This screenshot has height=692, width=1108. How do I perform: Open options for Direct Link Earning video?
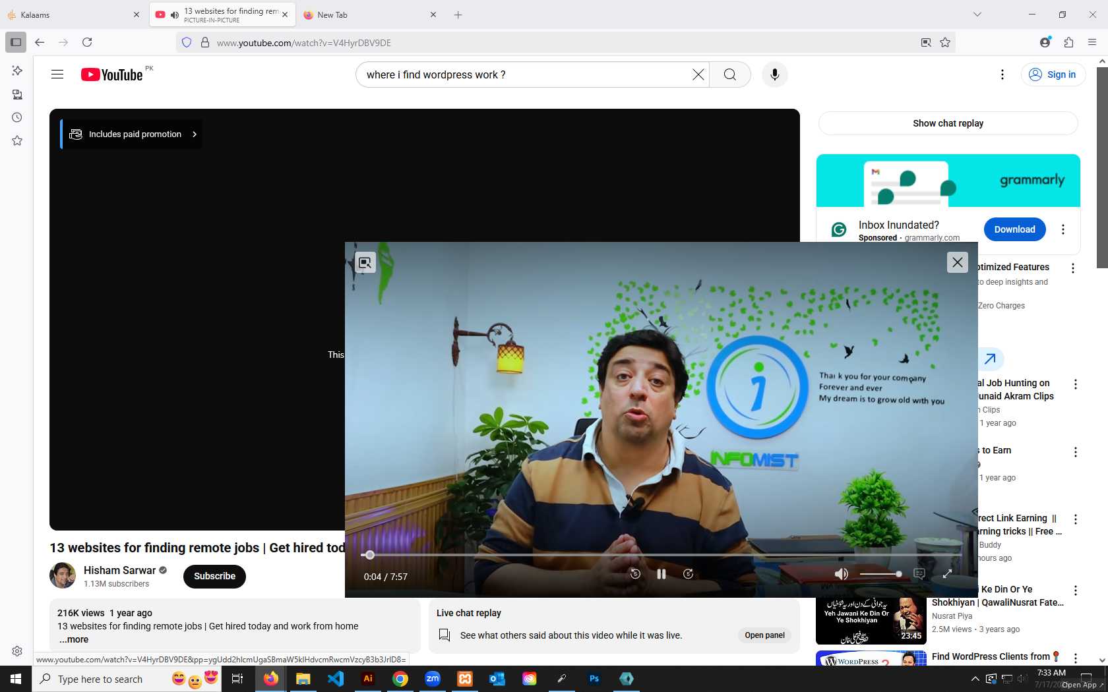(x=1076, y=519)
